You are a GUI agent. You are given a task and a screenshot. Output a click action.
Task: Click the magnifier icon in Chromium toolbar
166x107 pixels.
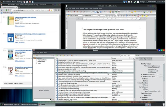click(56, 10)
